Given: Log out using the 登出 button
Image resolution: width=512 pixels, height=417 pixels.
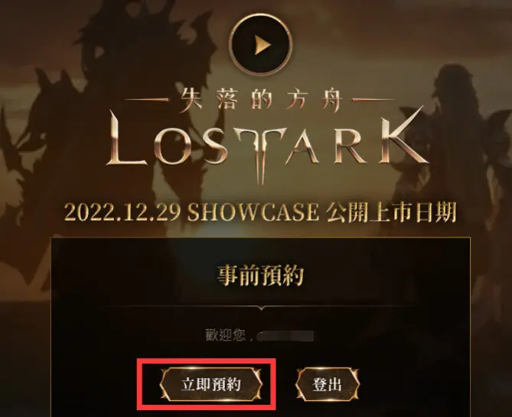Looking at the screenshot, I should tap(328, 384).
